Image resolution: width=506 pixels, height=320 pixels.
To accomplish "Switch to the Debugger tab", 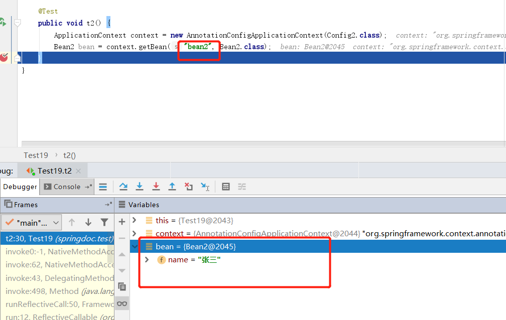I will (x=20, y=187).
